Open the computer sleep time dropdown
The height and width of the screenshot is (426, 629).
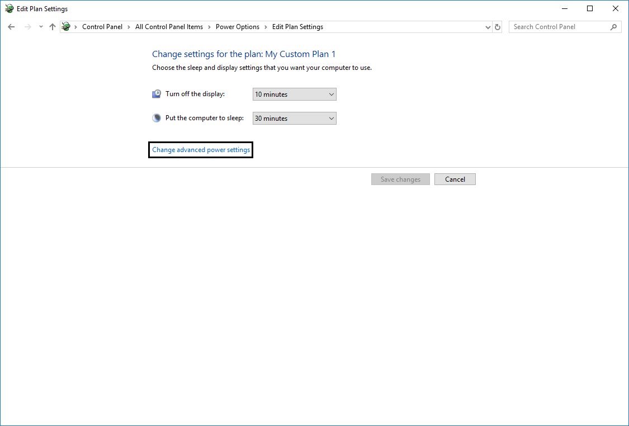(x=330, y=118)
